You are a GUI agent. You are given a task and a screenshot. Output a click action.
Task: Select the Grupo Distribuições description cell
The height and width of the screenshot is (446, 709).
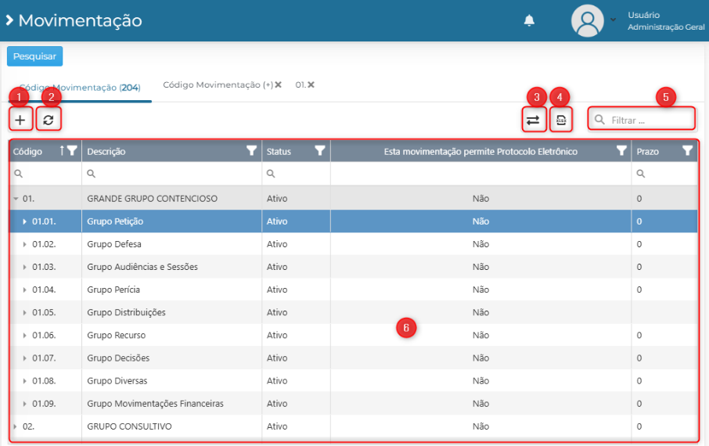pyautogui.click(x=172, y=312)
